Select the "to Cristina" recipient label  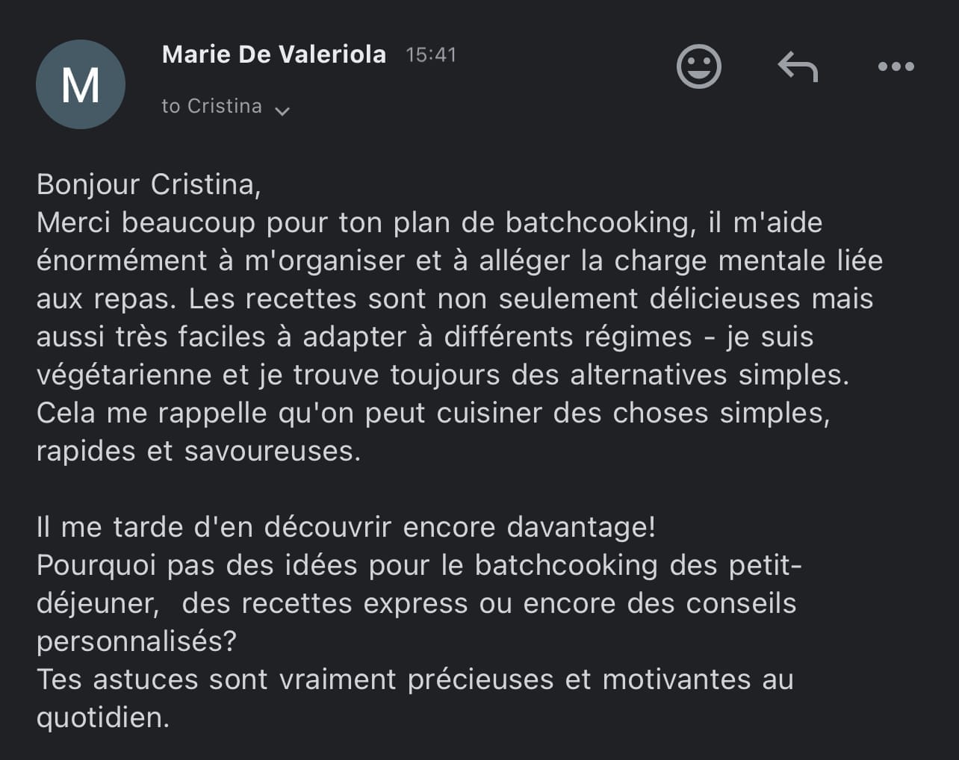(211, 106)
